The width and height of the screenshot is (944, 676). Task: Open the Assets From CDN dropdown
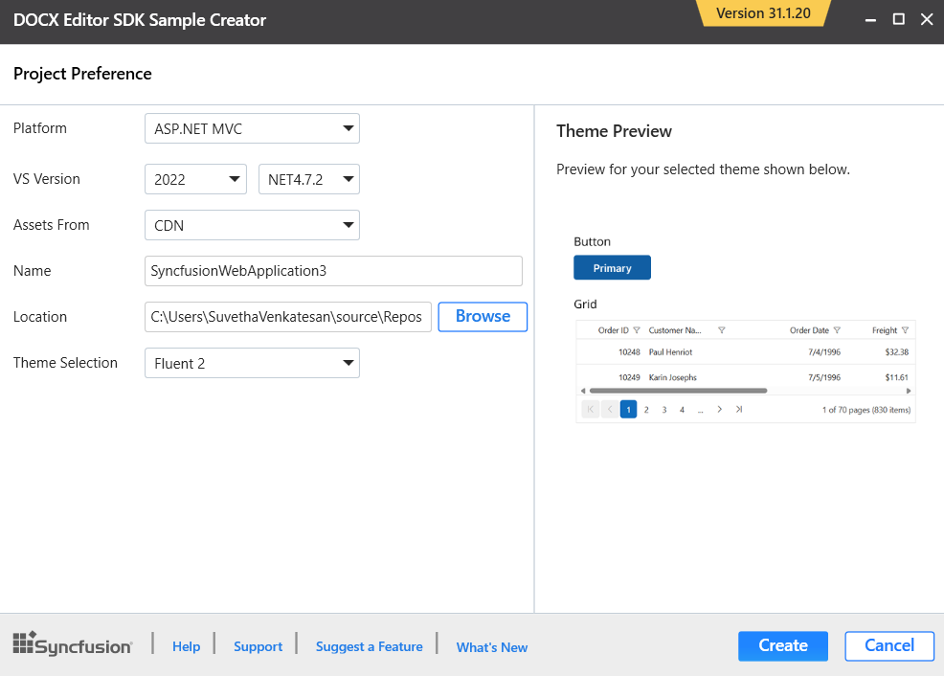click(252, 225)
